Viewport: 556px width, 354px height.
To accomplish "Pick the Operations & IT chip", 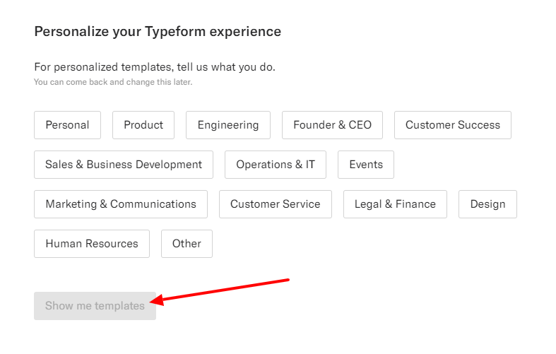I will [x=276, y=165].
